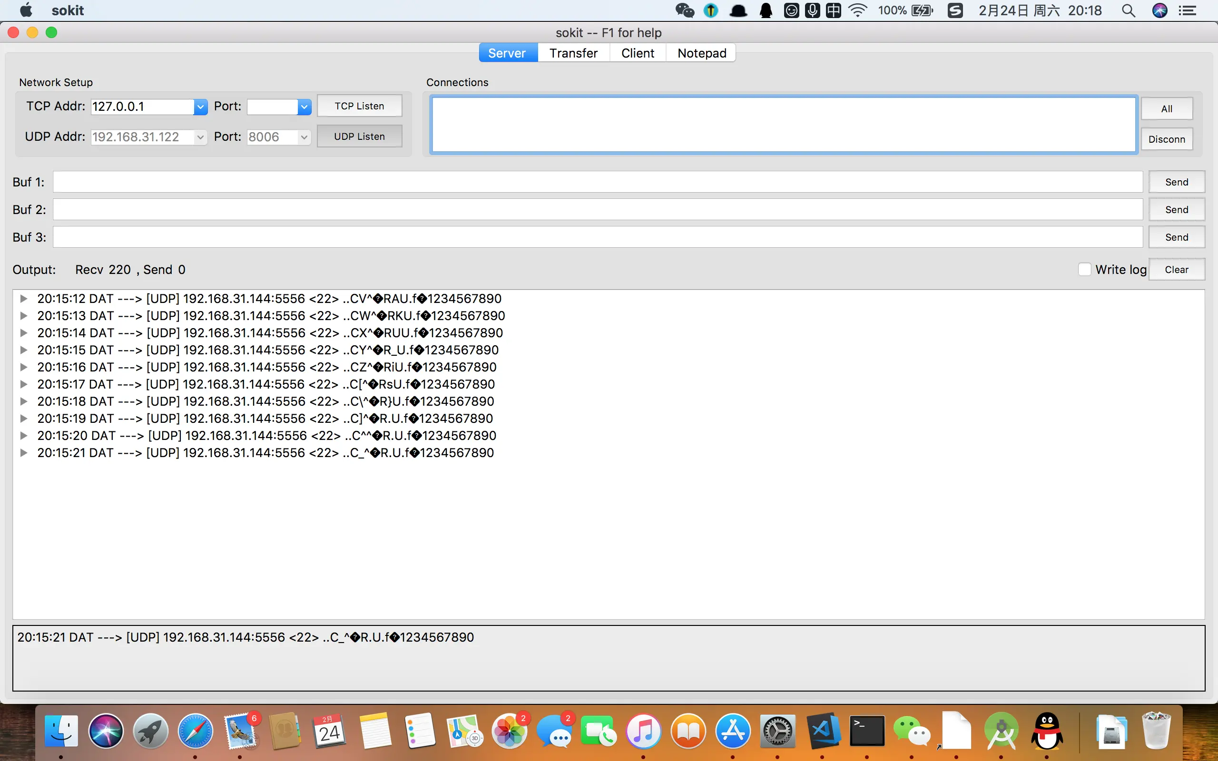Click the Wi-Fi status icon in the menu bar

point(857,10)
